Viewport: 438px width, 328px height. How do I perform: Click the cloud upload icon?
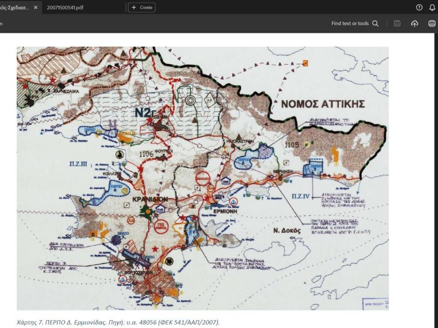(x=414, y=23)
